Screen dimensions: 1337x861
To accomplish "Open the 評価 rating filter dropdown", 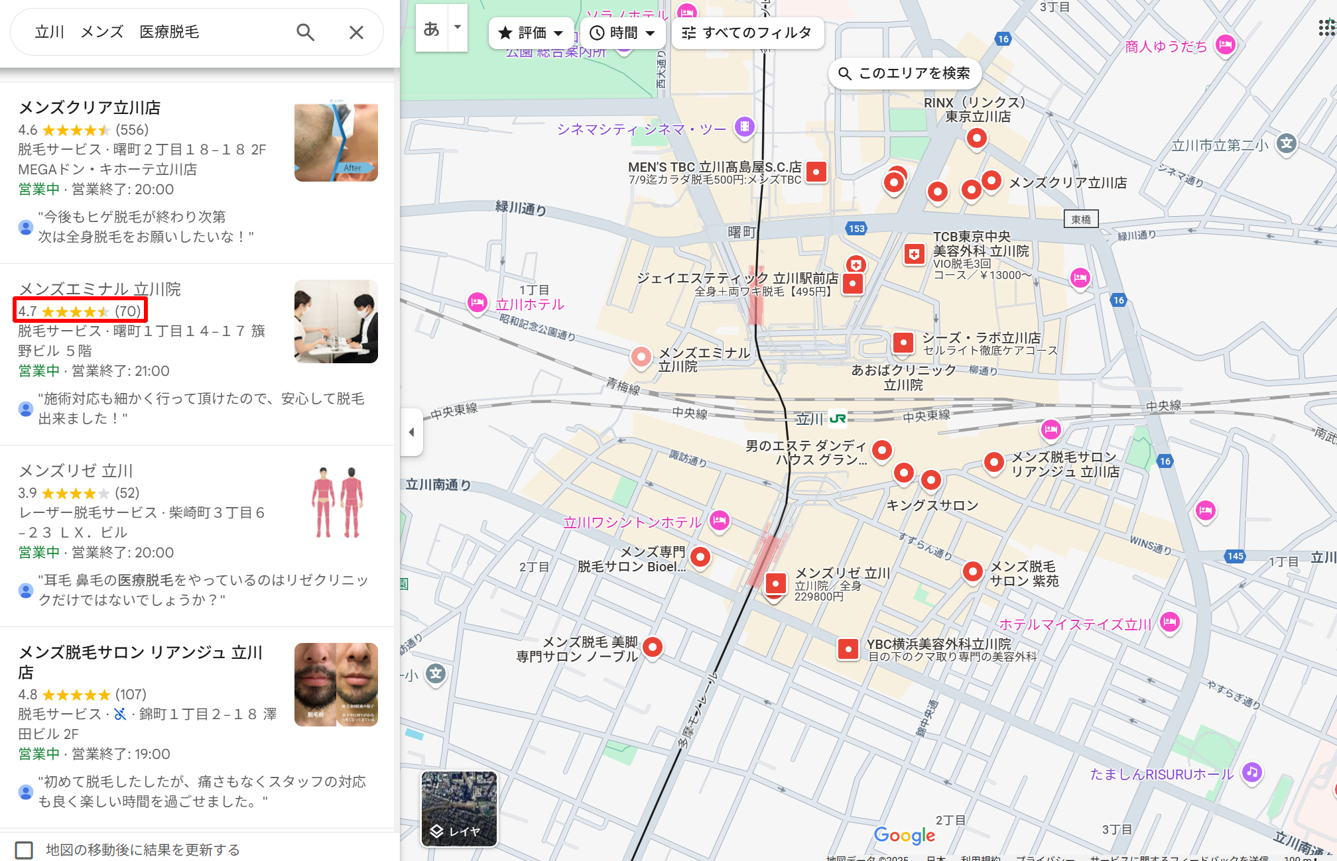I will (x=531, y=32).
